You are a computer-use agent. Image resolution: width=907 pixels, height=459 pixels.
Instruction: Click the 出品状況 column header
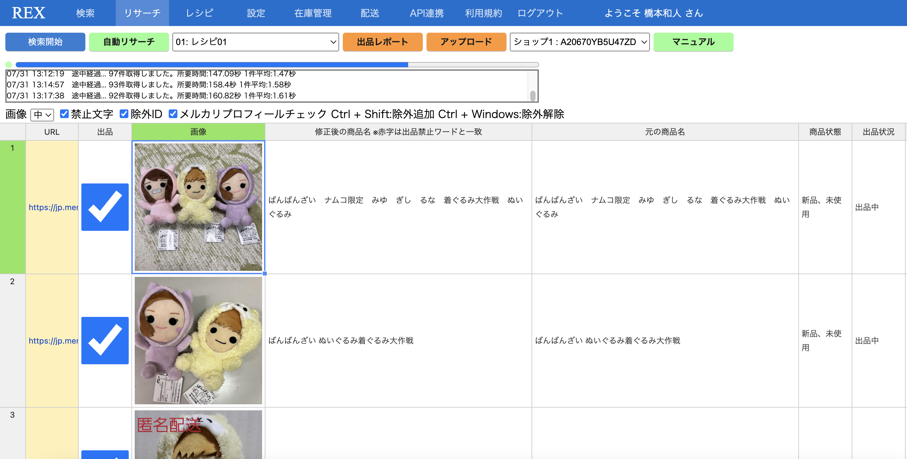click(x=878, y=132)
